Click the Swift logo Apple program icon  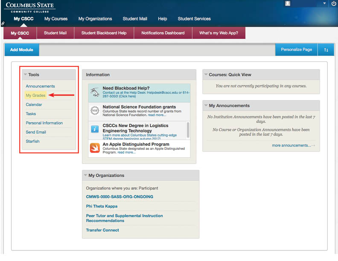coord(95,148)
